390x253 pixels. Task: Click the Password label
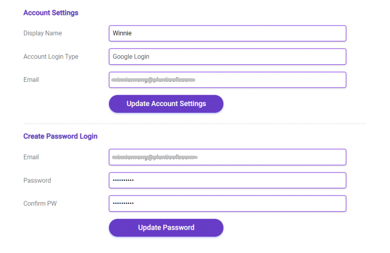pyautogui.click(x=37, y=181)
